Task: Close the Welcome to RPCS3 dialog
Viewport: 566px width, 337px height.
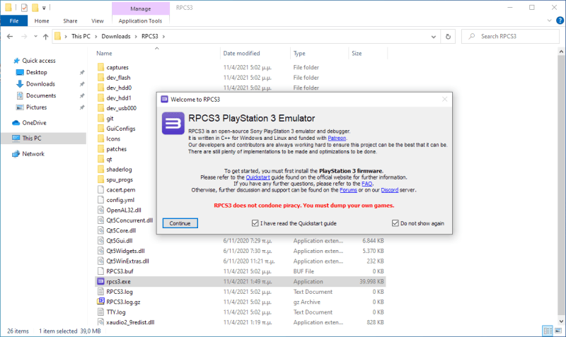Action: (445, 99)
